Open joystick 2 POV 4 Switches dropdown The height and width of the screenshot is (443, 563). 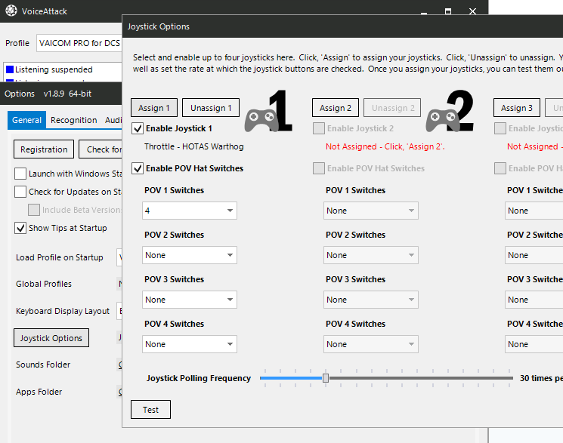(371, 344)
